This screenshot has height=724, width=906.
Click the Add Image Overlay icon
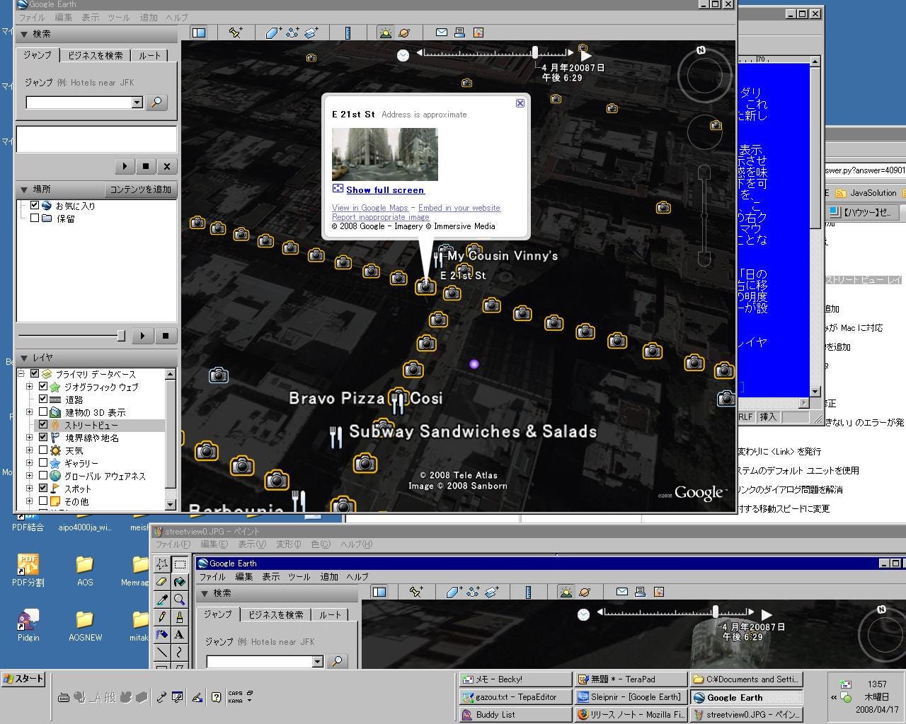[x=311, y=33]
